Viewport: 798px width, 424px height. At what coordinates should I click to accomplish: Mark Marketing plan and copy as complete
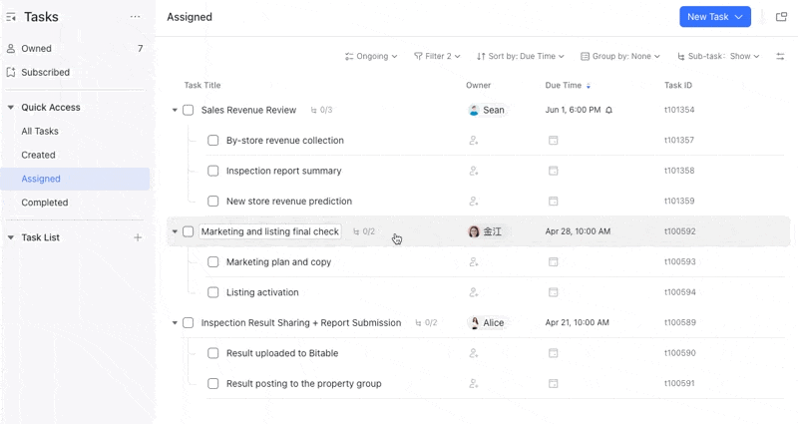[x=213, y=262]
